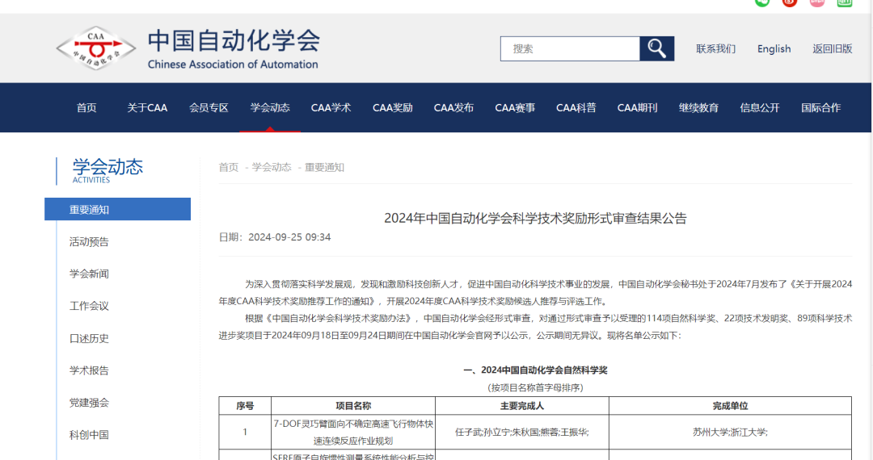This screenshot has height=460, width=873.
Task: Open the 国际合作 menu
Action: coord(821,108)
